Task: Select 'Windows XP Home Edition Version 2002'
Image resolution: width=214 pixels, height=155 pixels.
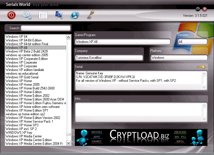Action: 36,118
